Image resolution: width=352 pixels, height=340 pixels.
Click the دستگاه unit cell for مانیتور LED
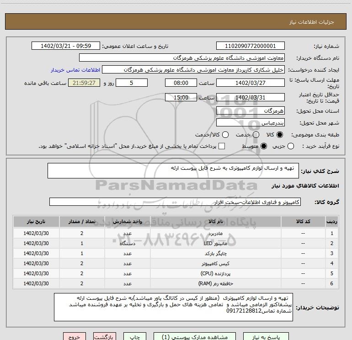pyautogui.click(x=127, y=243)
